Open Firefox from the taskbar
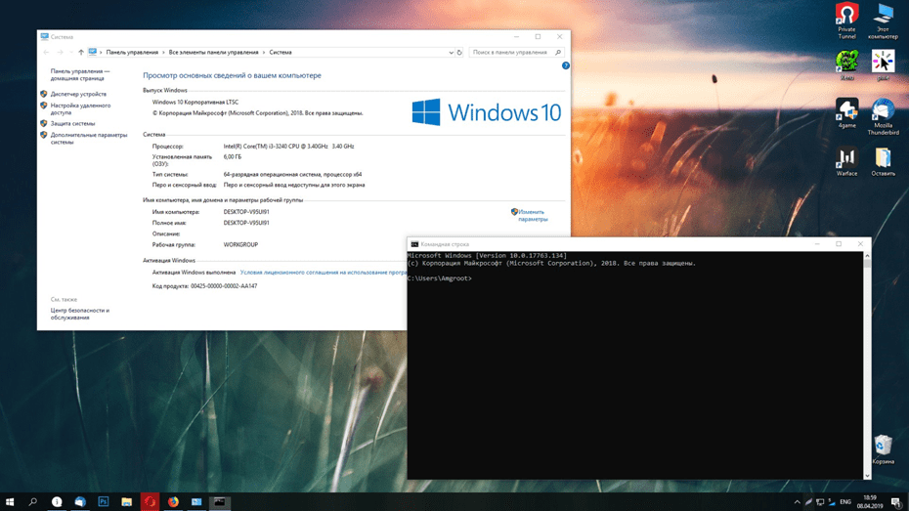This screenshot has width=909, height=511. 173,502
